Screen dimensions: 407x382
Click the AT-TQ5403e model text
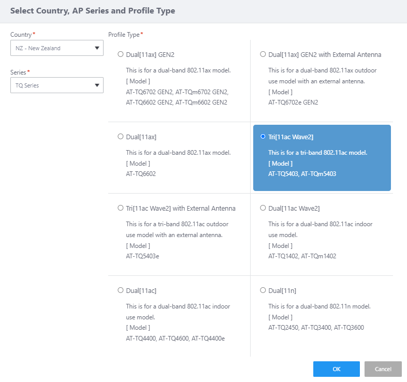click(142, 256)
